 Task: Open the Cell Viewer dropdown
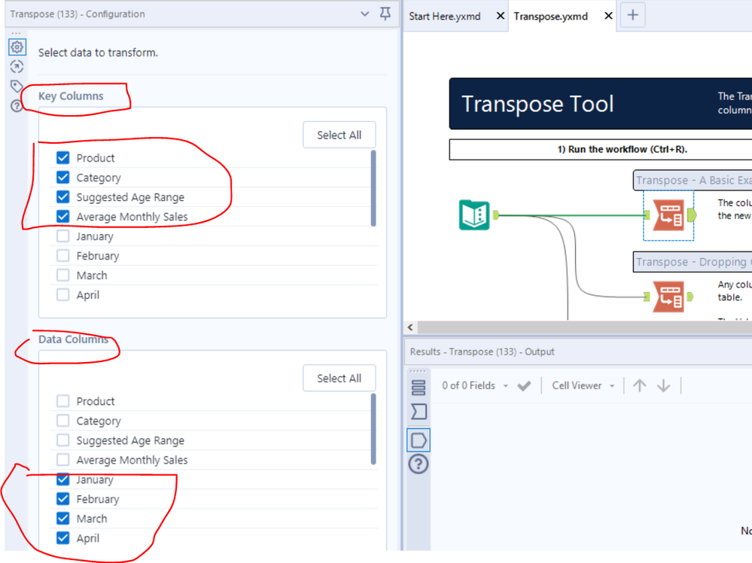pyautogui.click(x=583, y=385)
